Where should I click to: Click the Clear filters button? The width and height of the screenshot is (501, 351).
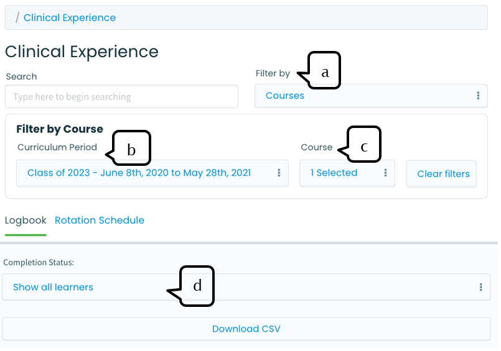[441, 174]
